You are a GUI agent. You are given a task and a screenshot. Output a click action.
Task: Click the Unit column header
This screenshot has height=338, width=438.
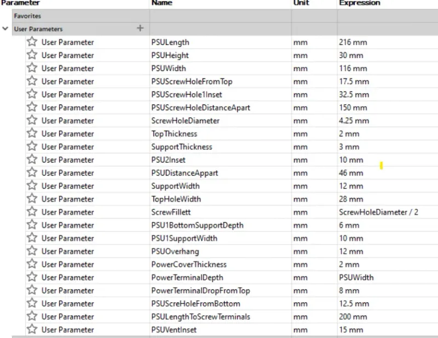click(x=301, y=3)
